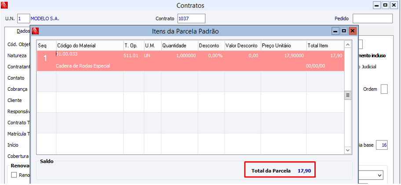401x185 pixels.
Task: Click the Contrato number field
Action: 191,18
